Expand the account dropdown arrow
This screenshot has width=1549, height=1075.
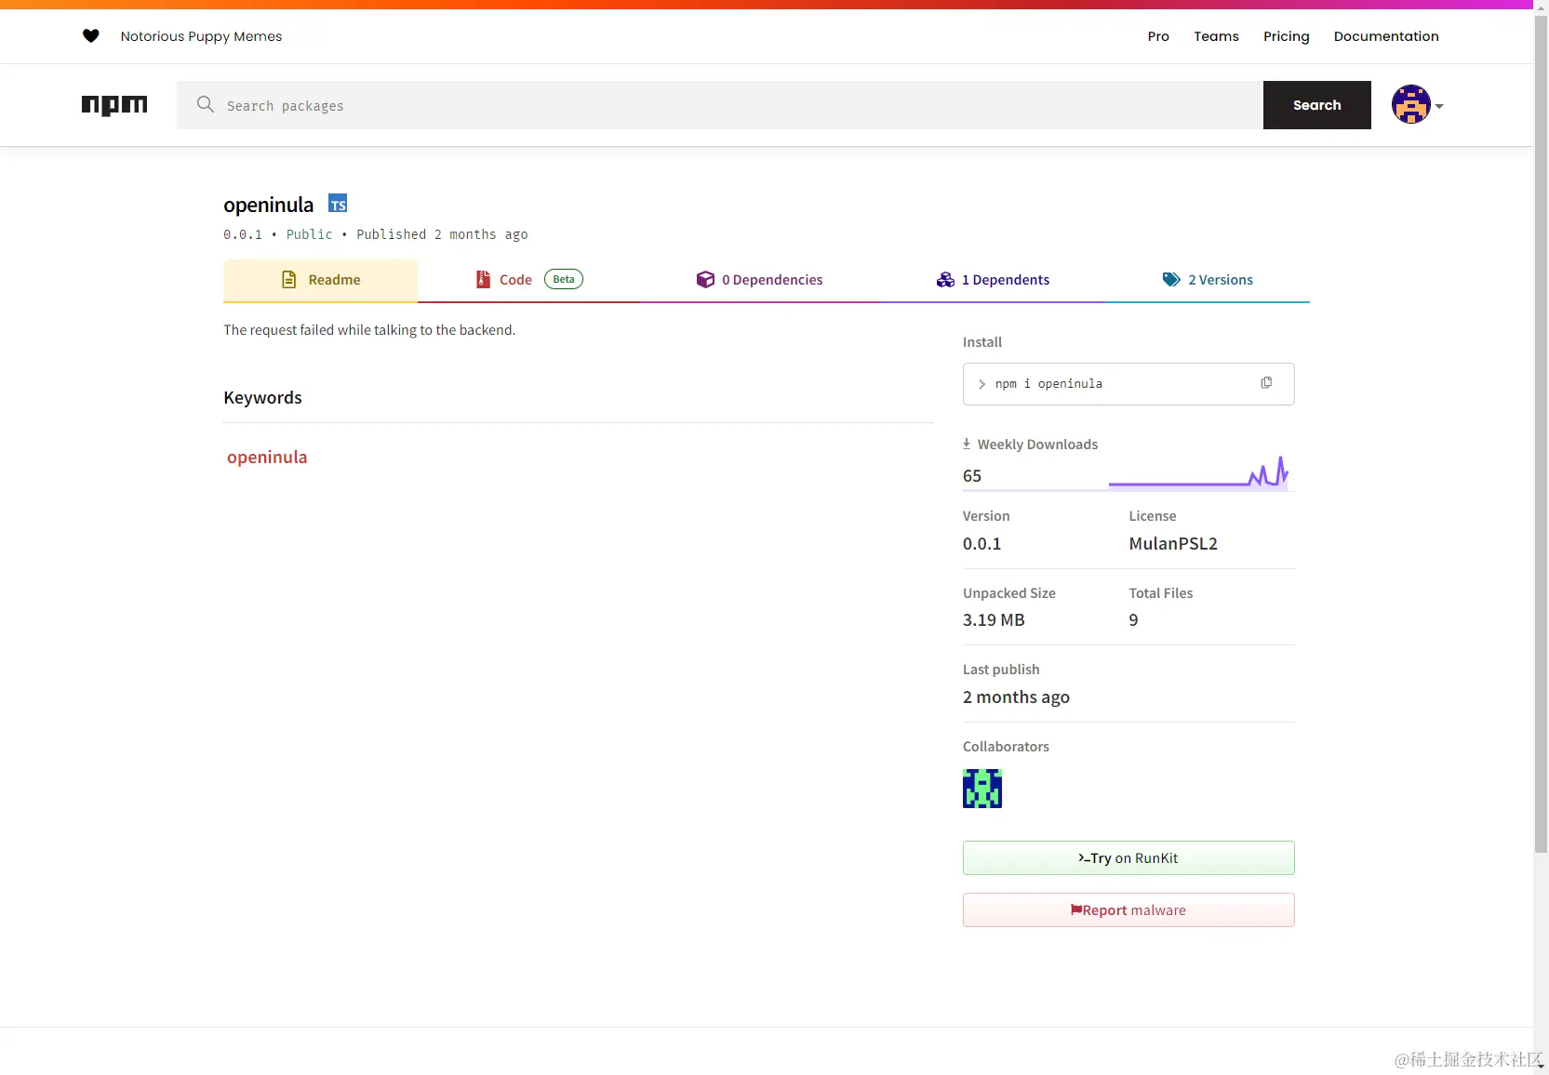tap(1439, 106)
